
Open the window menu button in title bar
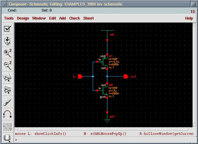[x=4, y=4]
